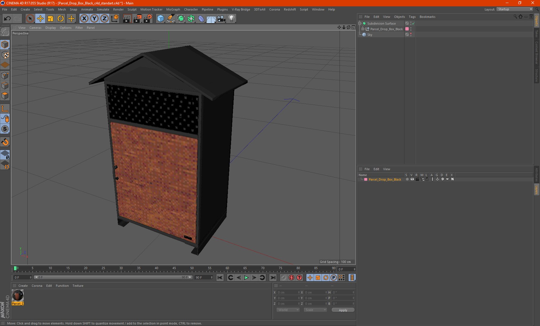
Task: Click Apply coordinates button
Action: point(343,310)
